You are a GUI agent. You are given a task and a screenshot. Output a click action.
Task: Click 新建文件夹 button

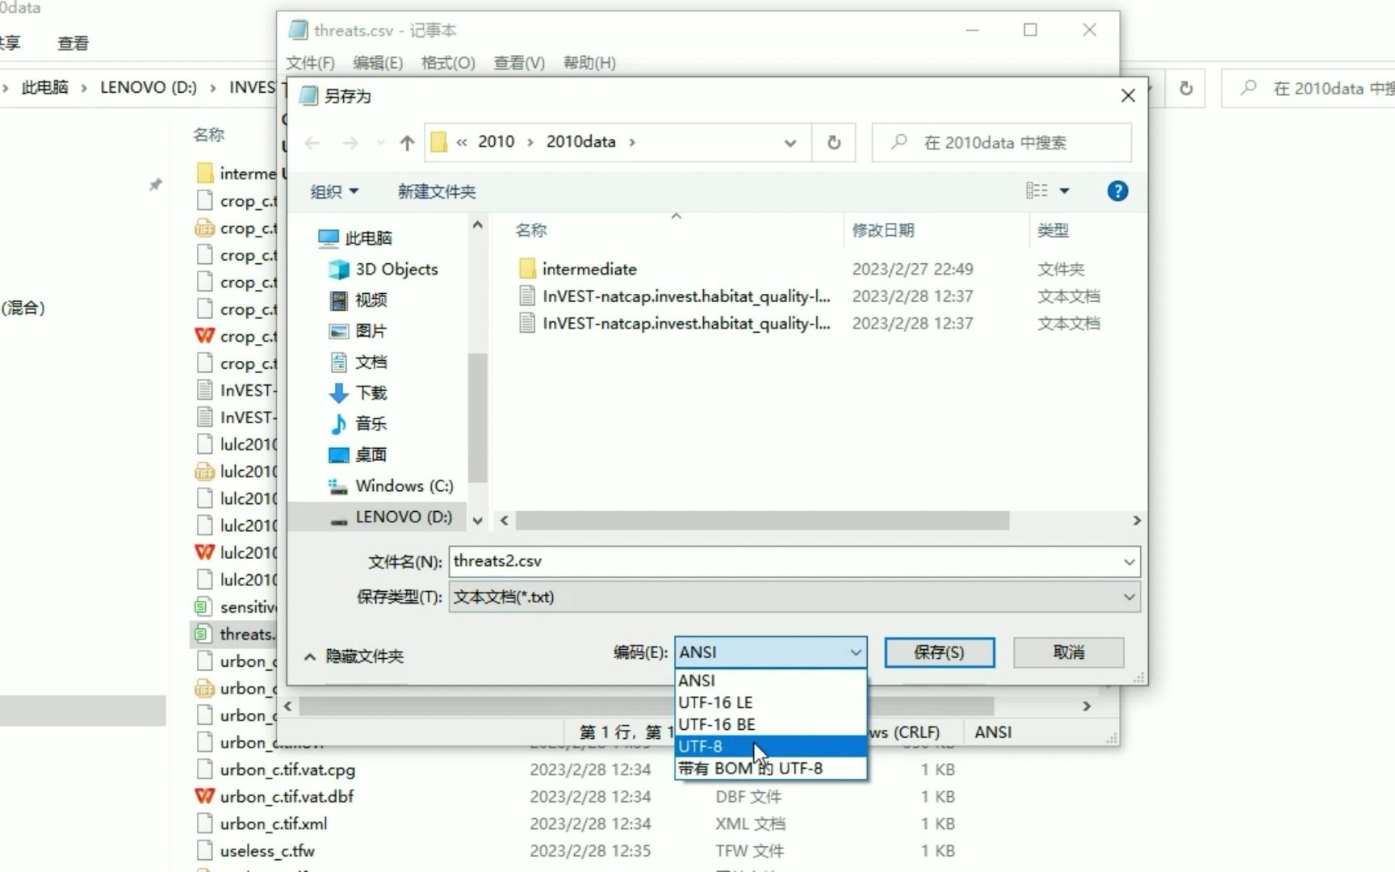pos(437,191)
